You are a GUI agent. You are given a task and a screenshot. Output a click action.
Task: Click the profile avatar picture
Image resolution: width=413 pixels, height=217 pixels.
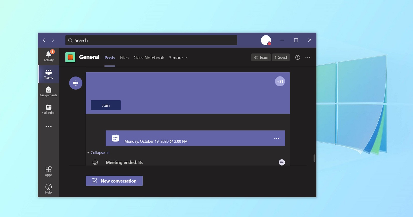tap(266, 40)
